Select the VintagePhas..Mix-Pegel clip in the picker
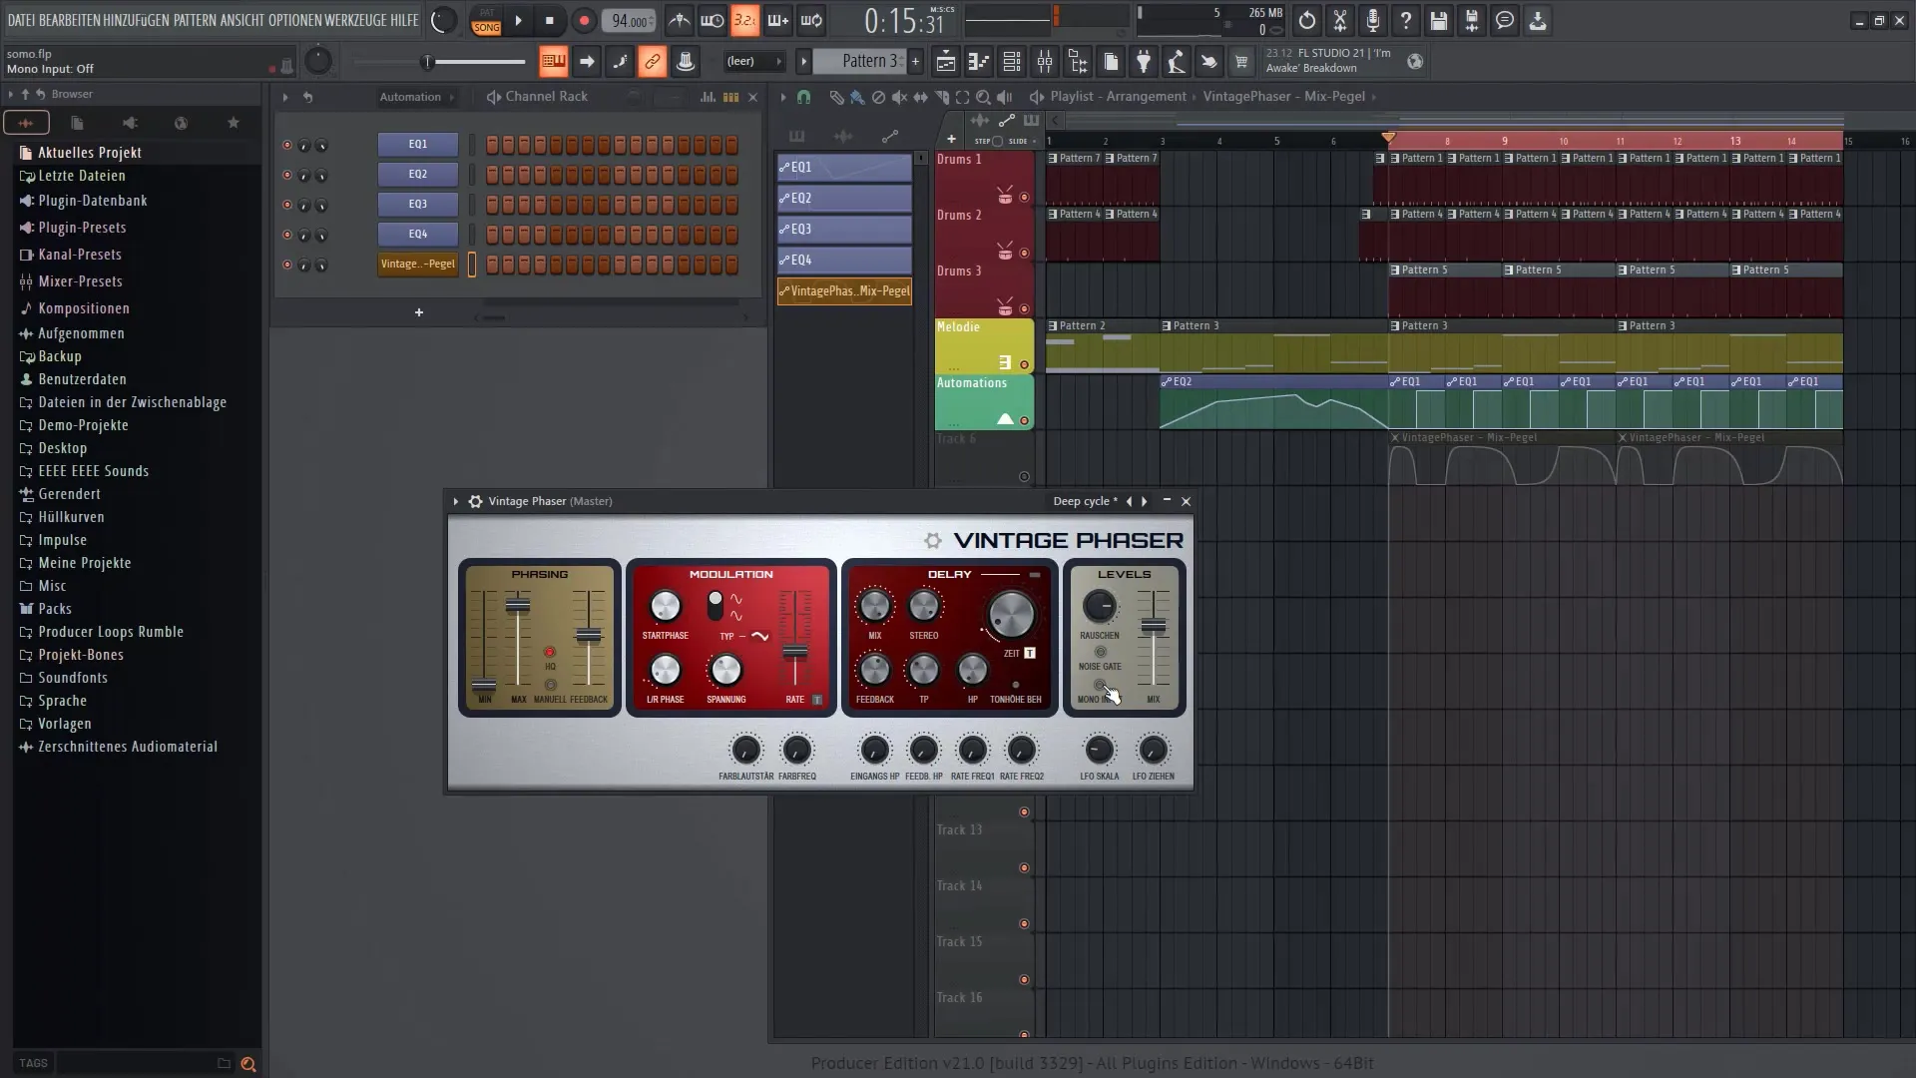1916x1078 pixels. click(x=844, y=291)
